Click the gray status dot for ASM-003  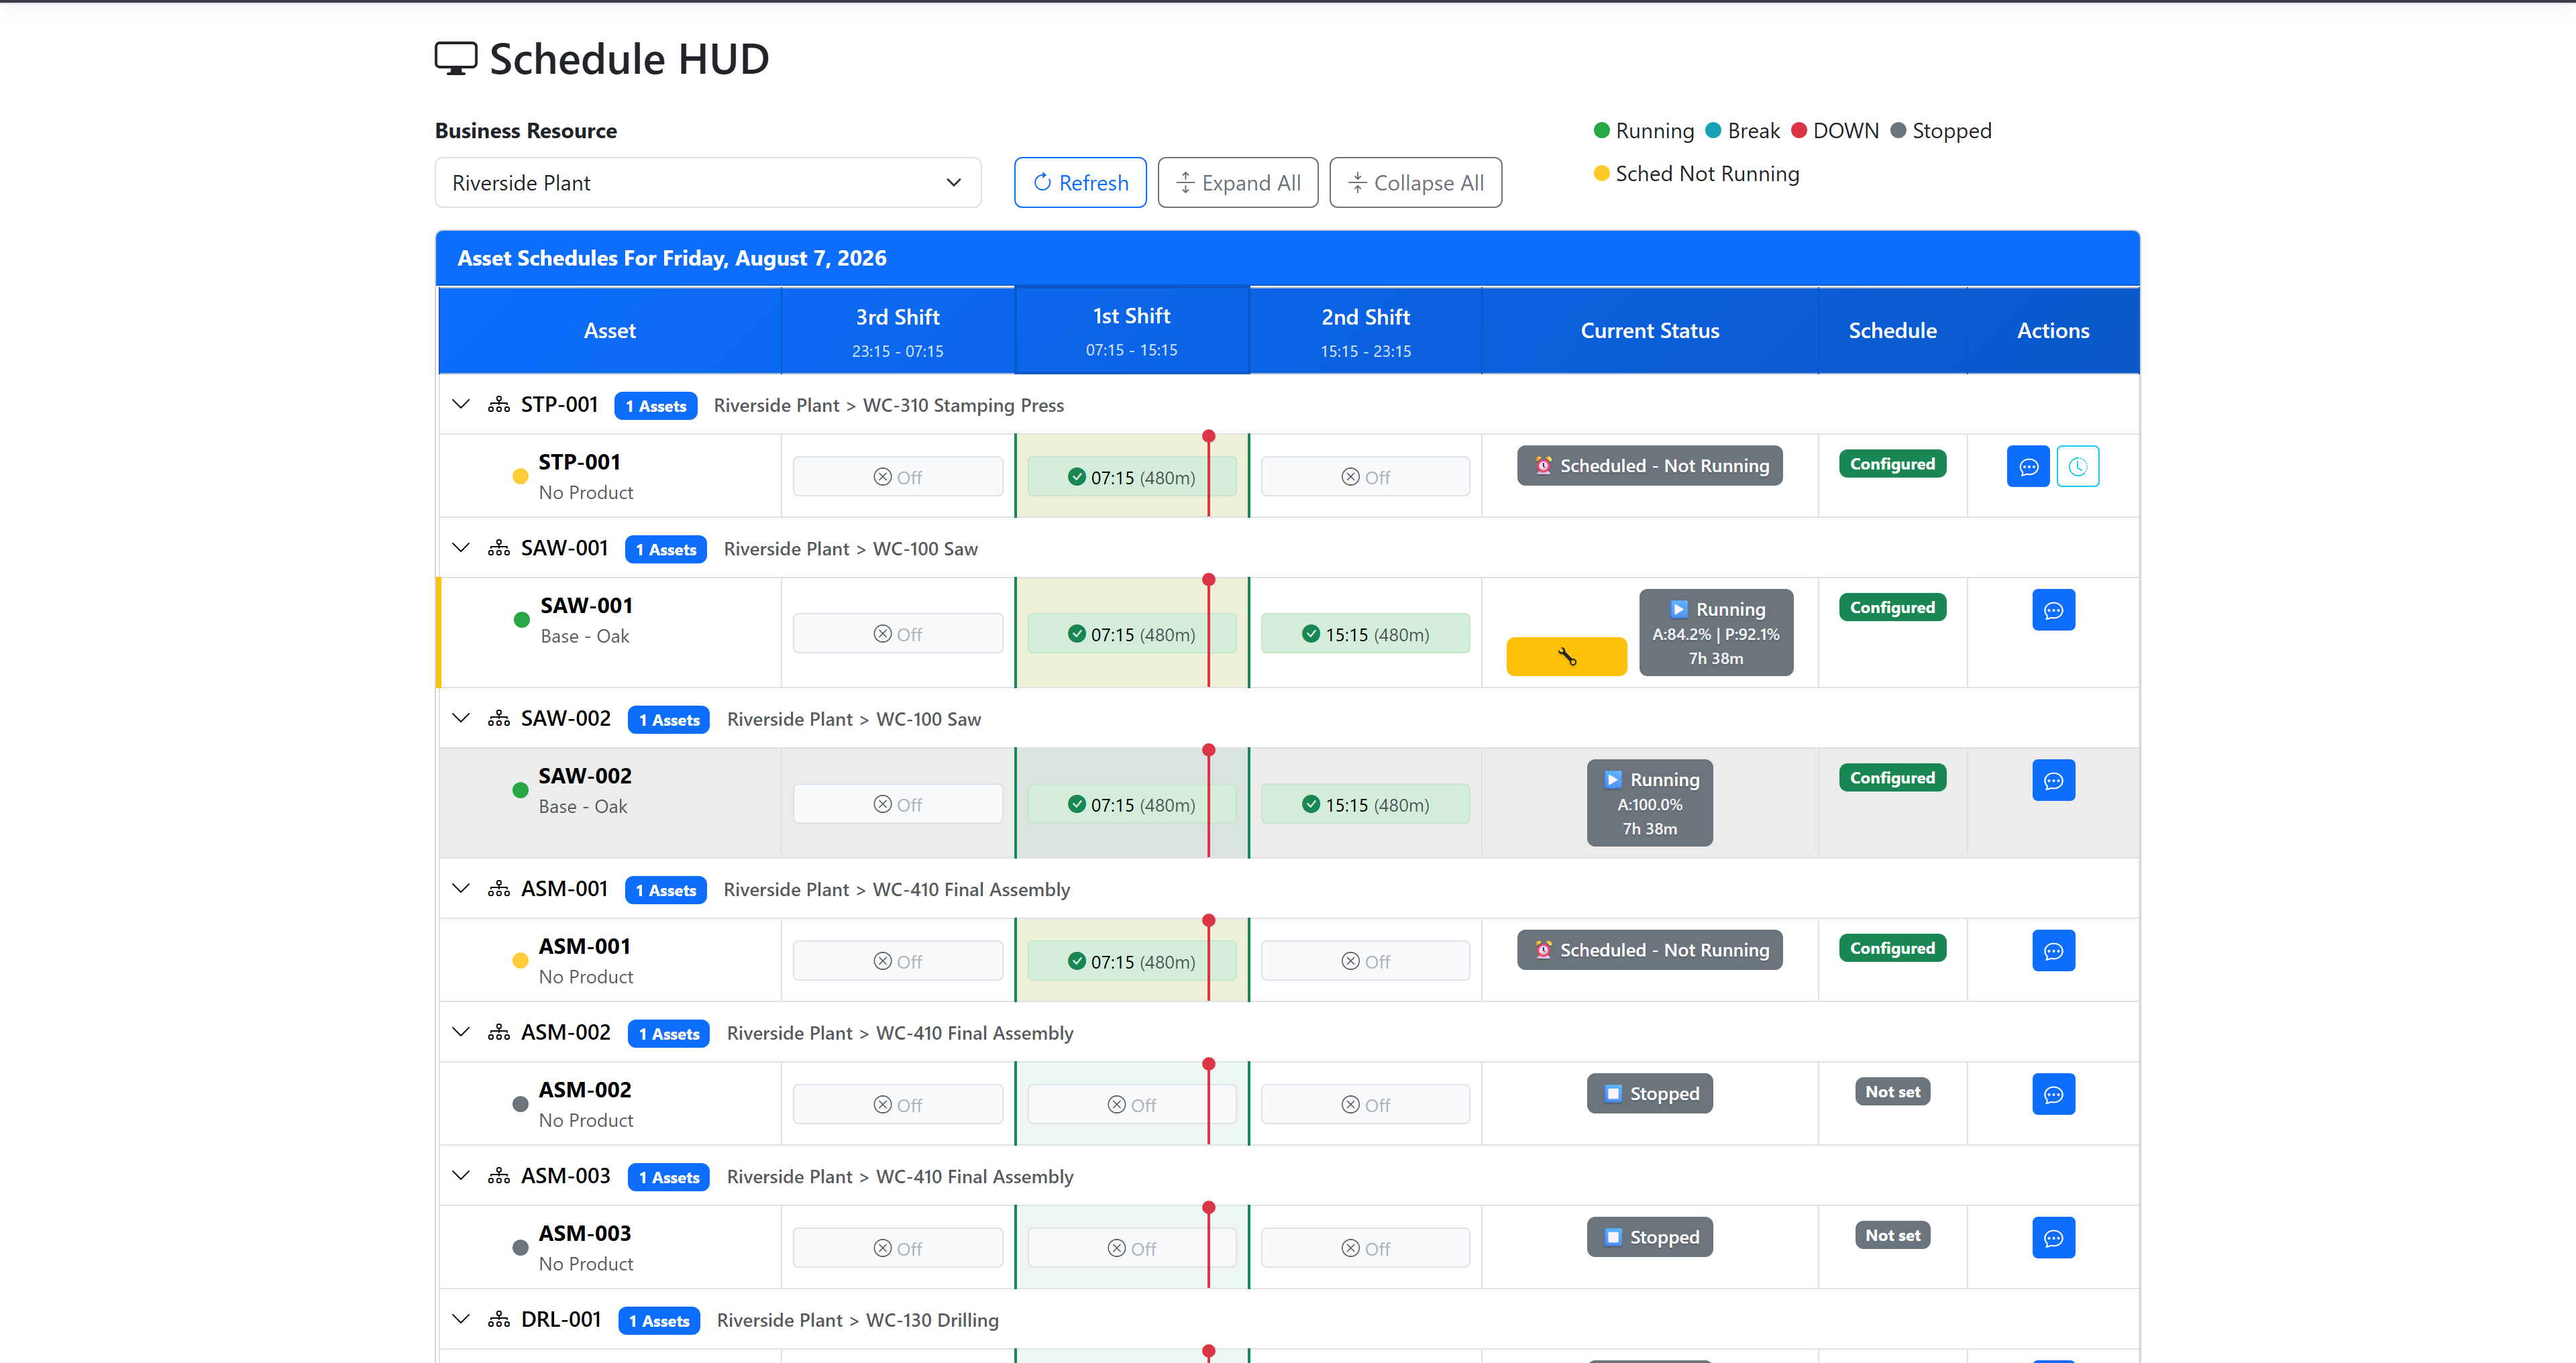[520, 1247]
